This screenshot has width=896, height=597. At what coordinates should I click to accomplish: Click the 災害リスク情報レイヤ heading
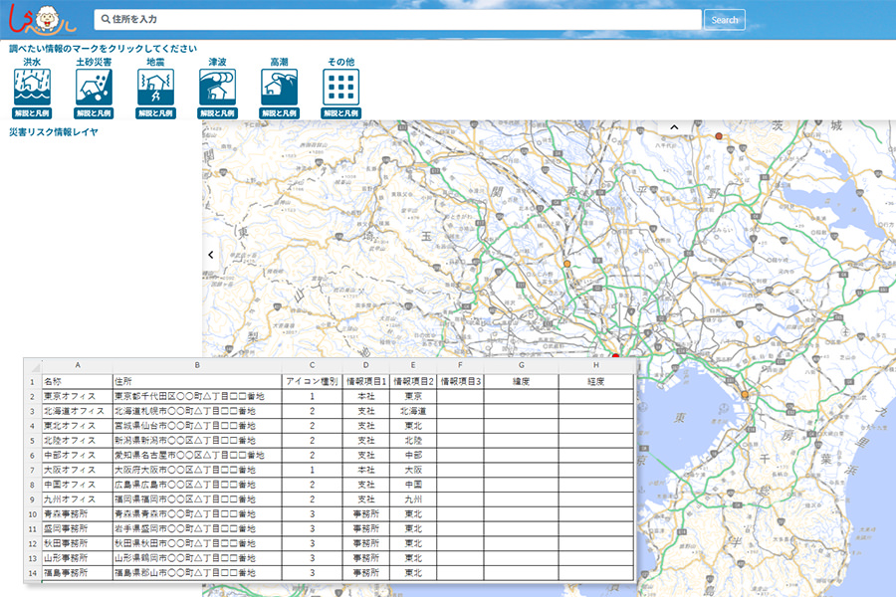coord(54,131)
